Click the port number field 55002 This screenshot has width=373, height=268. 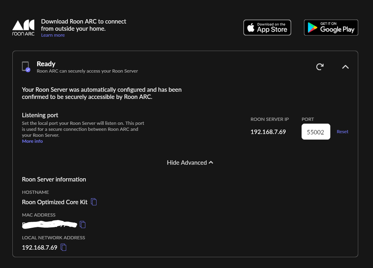pyautogui.click(x=316, y=132)
